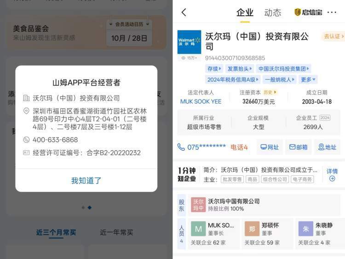Tap the 15万+ view count eye icon
Image resolution: width=345 pixels, height=259 pixels.
click(183, 58)
